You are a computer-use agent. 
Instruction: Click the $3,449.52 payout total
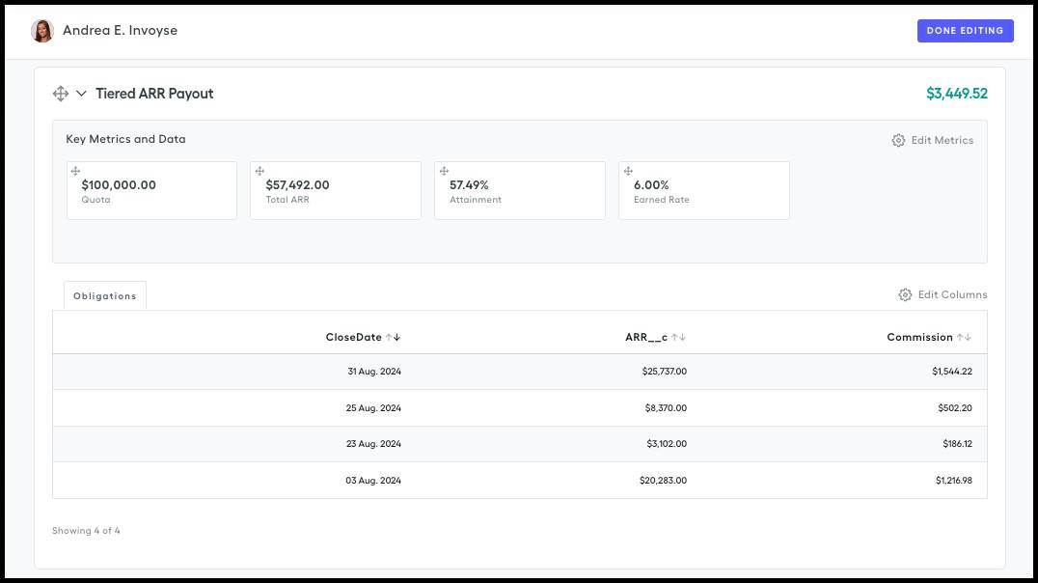pyautogui.click(x=957, y=94)
